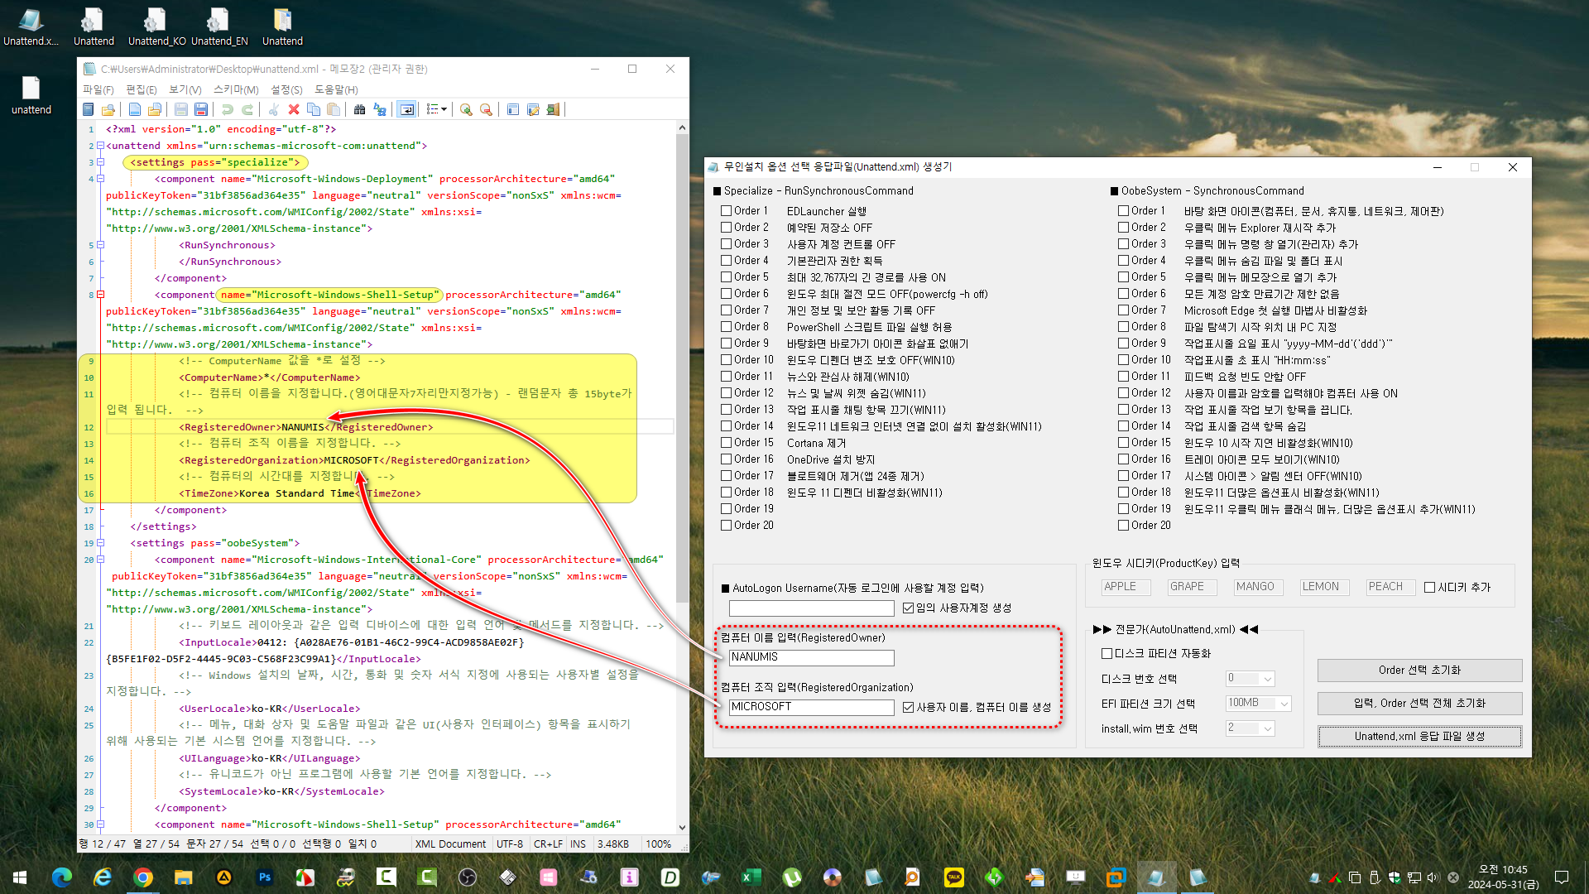This screenshot has width=1589, height=894.
Task: Click the AutoLogon Username input field
Action: pyautogui.click(x=811, y=608)
